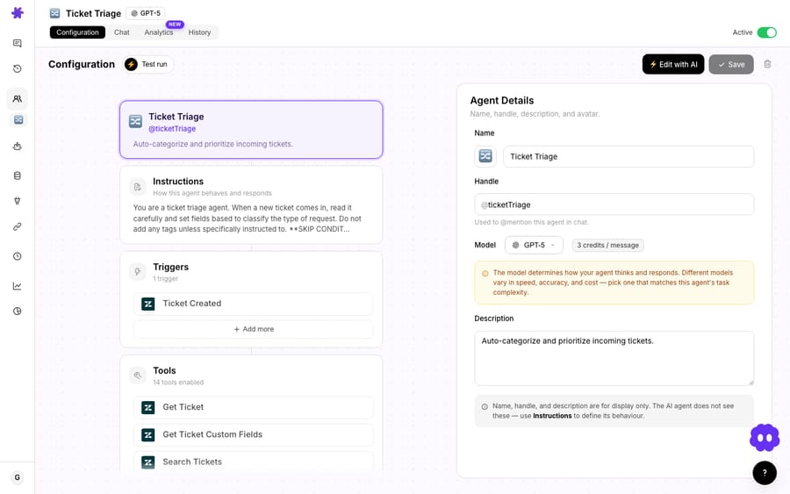Open the Instructions card
The image size is (790, 494).
coord(251,205)
